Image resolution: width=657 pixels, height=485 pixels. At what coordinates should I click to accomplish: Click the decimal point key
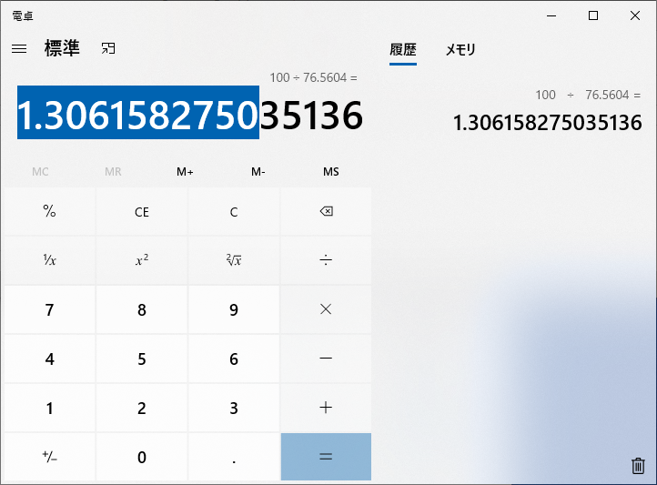[234, 457]
